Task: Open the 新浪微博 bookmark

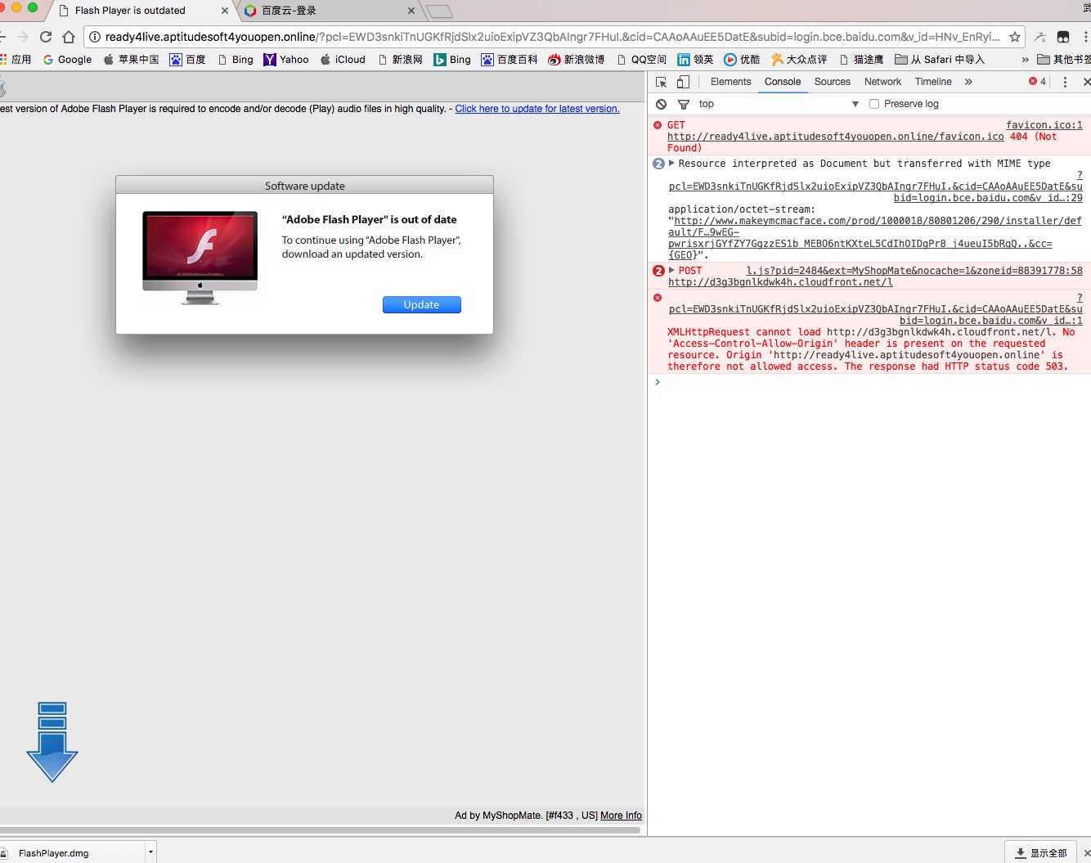Action: pyautogui.click(x=577, y=60)
